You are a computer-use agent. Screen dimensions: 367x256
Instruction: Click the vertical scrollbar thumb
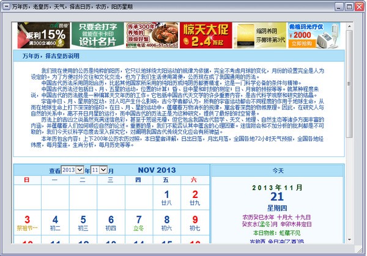[349, 84]
